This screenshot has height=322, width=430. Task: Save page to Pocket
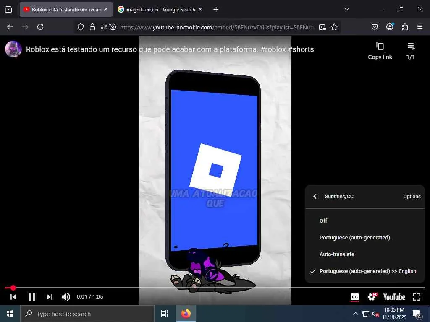click(x=374, y=27)
